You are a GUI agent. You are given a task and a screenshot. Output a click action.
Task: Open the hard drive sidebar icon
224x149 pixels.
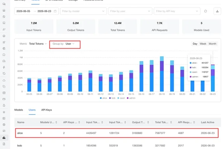tap(4, 99)
